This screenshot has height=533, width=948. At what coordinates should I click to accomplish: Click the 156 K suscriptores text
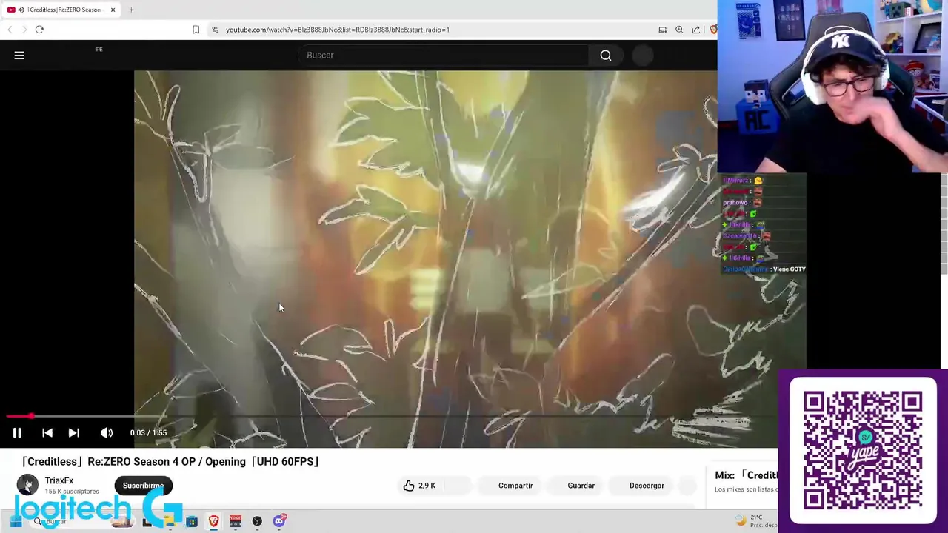click(72, 492)
